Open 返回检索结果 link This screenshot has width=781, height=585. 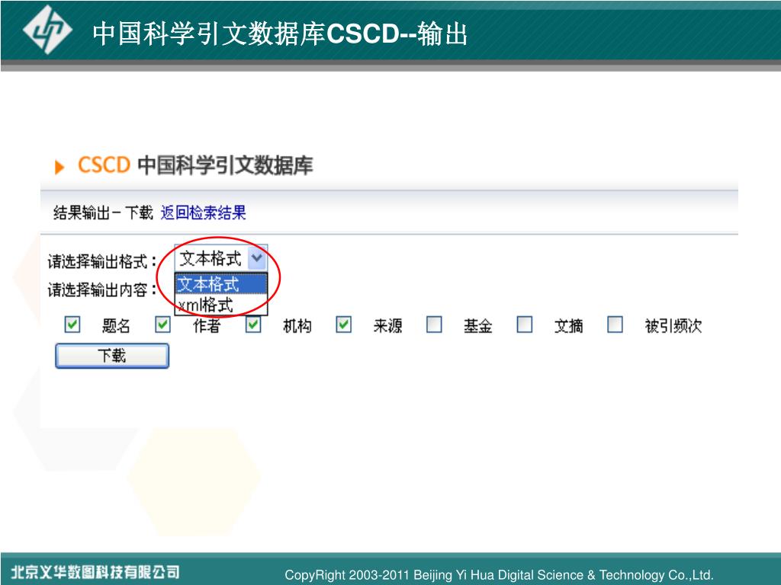click(203, 213)
